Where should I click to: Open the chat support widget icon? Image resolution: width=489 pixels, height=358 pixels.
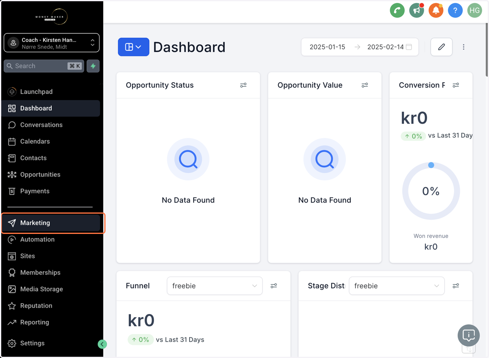(x=469, y=336)
